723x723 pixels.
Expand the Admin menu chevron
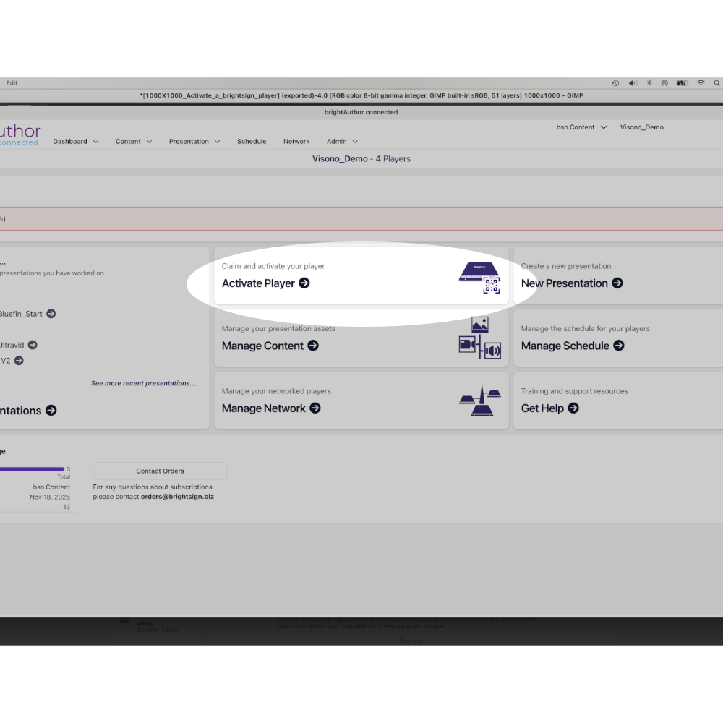(x=355, y=142)
